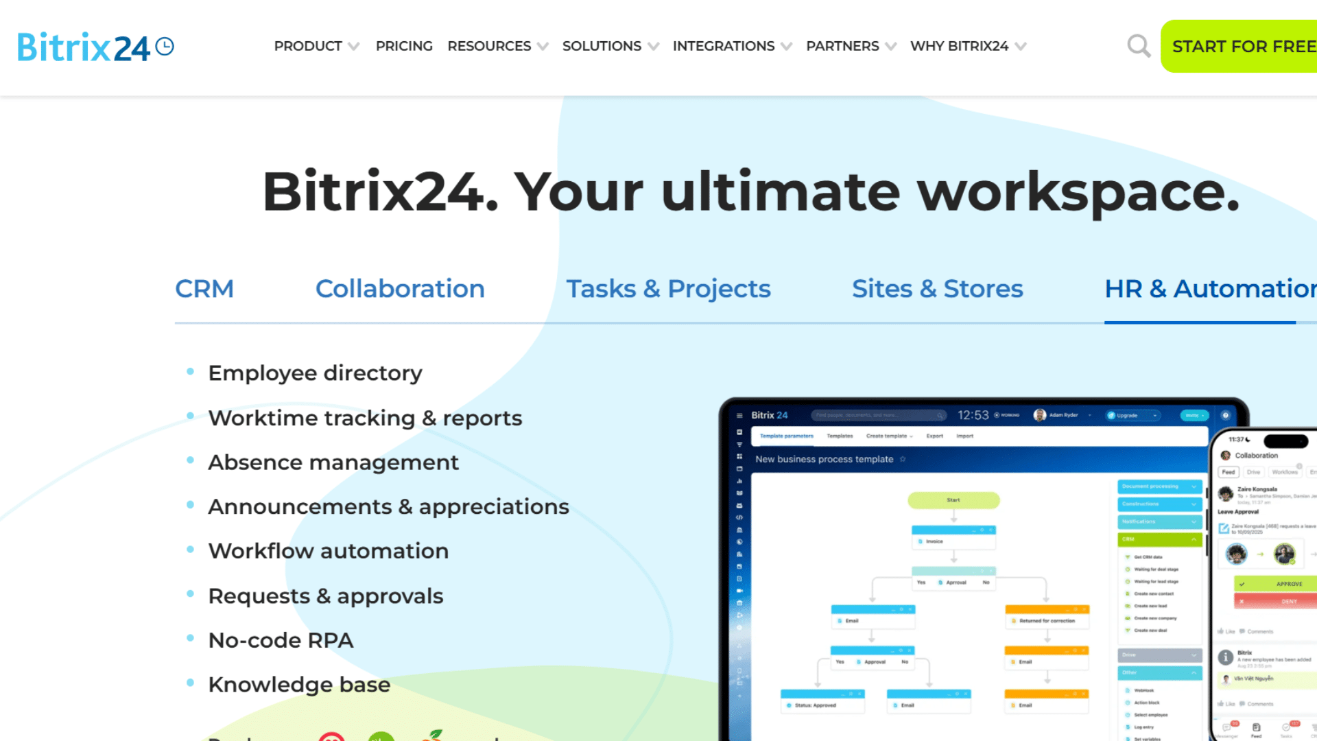The height and width of the screenshot is (741, 1317).
Task: Expand the INTEGRATIONS dropdown
Action: coord(732,46)
